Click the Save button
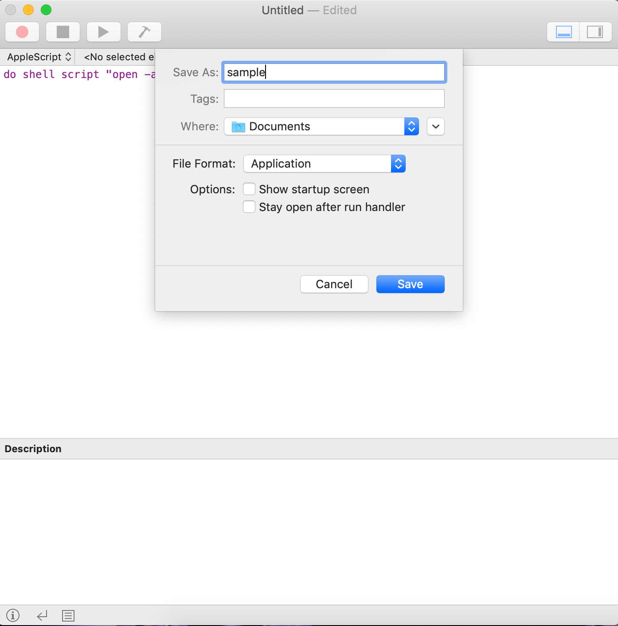 coord(411,284)
